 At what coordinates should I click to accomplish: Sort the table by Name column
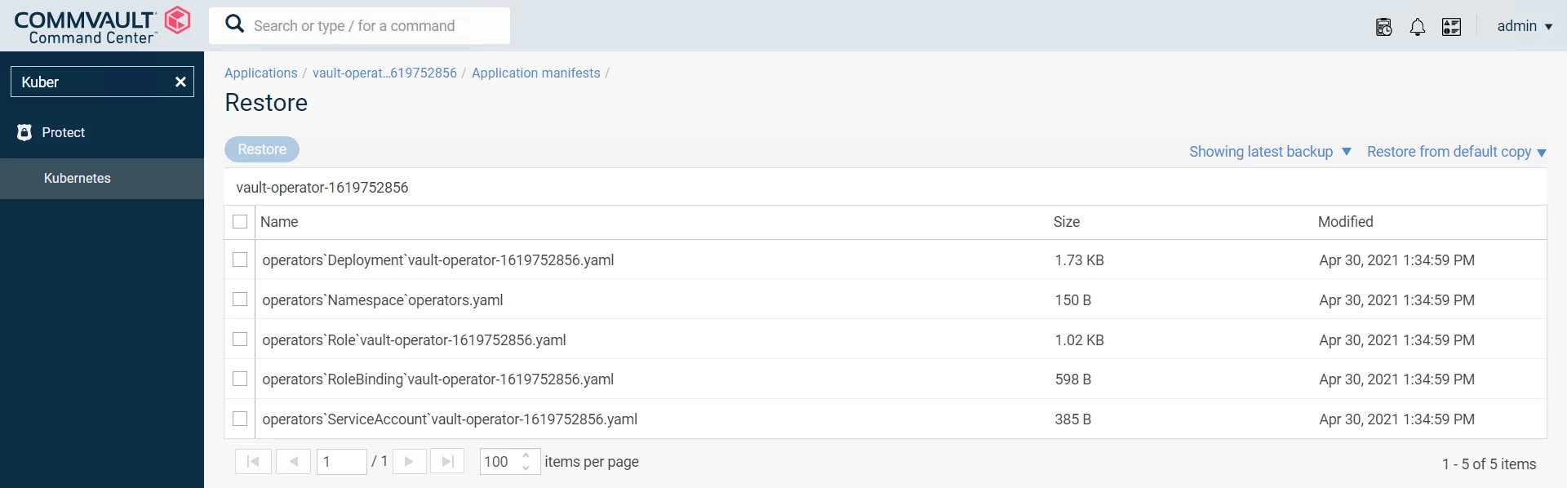tap(279, 222)
